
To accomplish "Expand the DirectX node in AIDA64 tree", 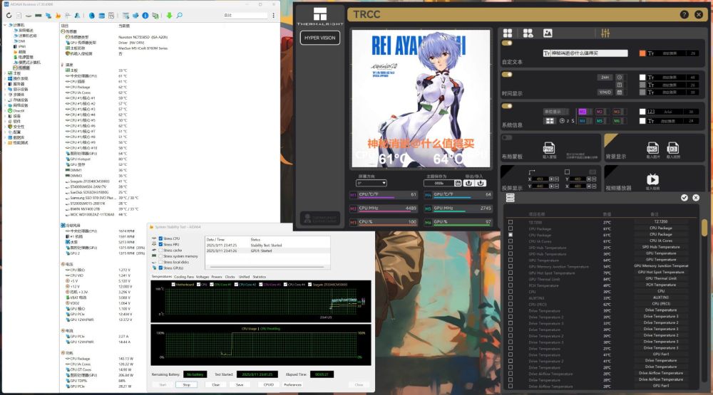I will coord(5,111).
